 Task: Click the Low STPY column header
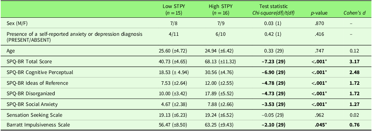[173, 10]
